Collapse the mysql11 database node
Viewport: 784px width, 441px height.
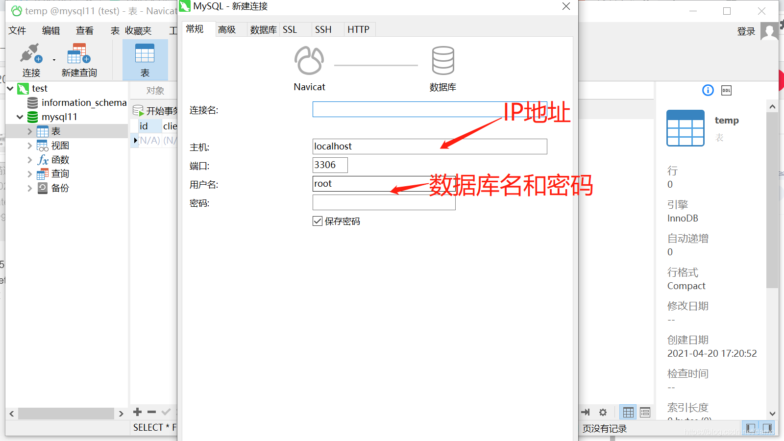click(x=20, y=117)
